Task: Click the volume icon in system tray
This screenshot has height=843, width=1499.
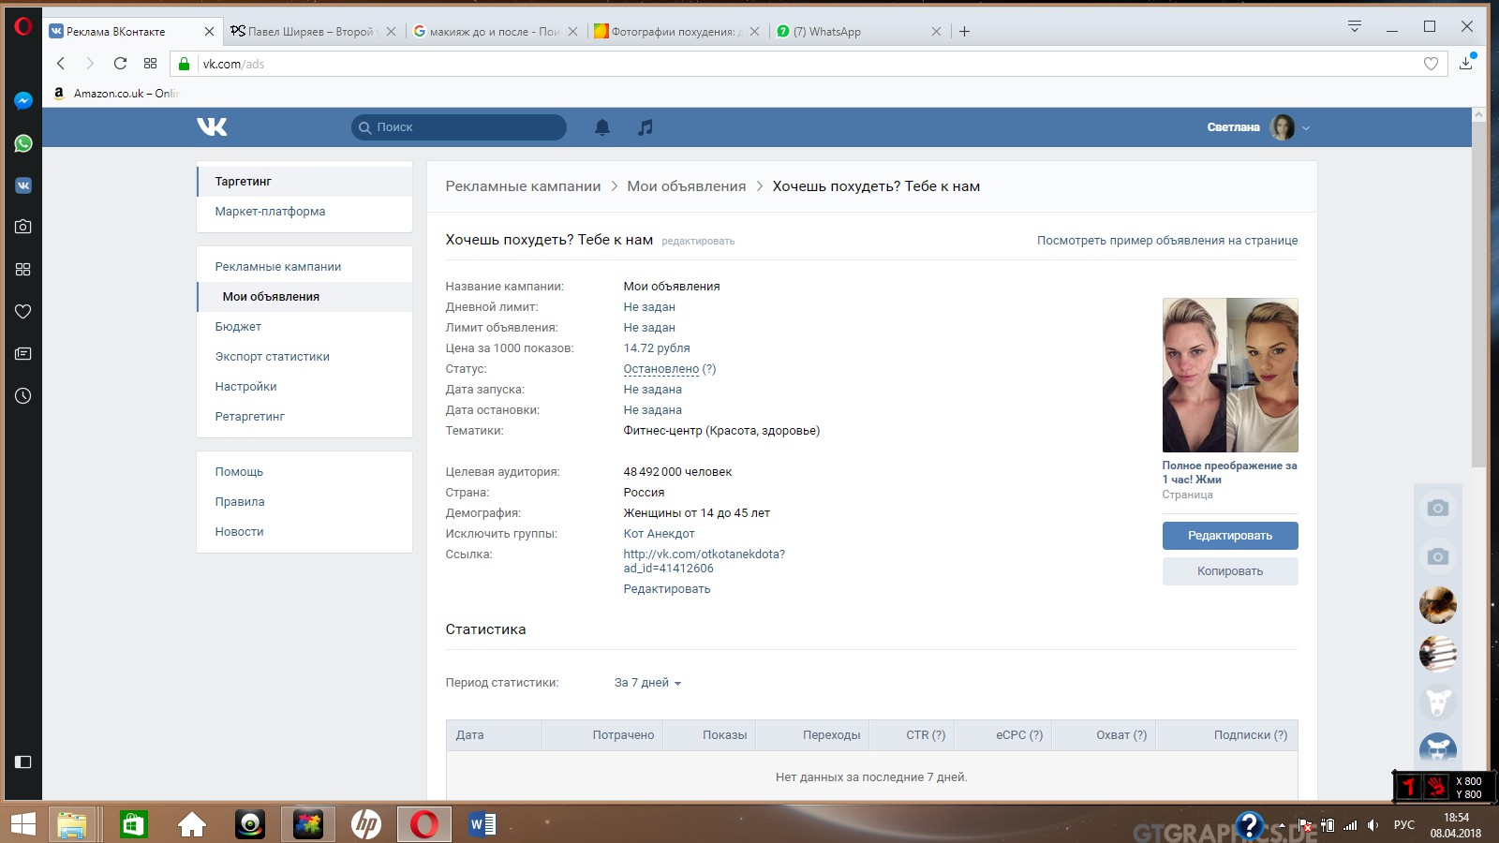Action: (1373, 825)
